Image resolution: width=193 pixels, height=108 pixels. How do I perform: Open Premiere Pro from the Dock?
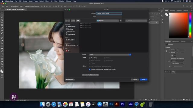[x=123, y=104]
